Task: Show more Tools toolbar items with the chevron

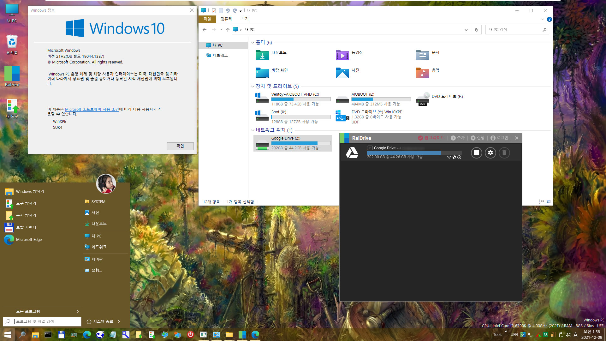Action: [506, 332]
